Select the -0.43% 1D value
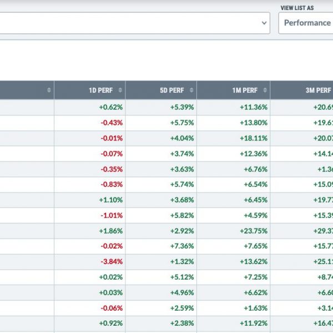Screen dimensions: 333x333 pyautogui.click(x=112, y=123)
